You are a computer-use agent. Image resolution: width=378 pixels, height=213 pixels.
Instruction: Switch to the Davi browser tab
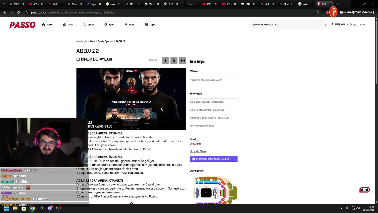coord(190,4)
